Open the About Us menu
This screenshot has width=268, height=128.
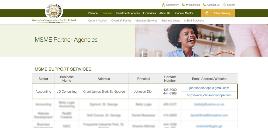click(165, 13)
